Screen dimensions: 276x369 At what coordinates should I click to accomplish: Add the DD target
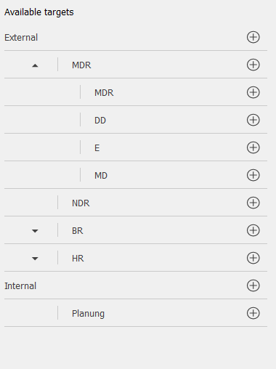click(253, 120)
